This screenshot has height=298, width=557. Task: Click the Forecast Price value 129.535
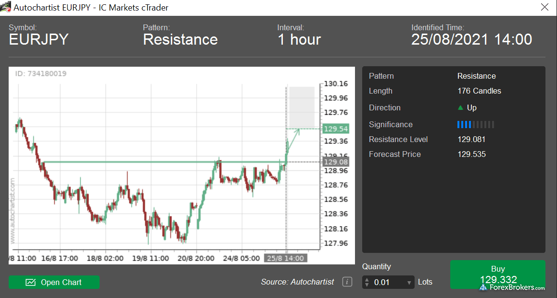[471, 155]
